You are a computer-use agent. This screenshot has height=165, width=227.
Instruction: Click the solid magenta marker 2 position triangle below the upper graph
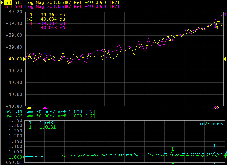[x=45, y=108]
